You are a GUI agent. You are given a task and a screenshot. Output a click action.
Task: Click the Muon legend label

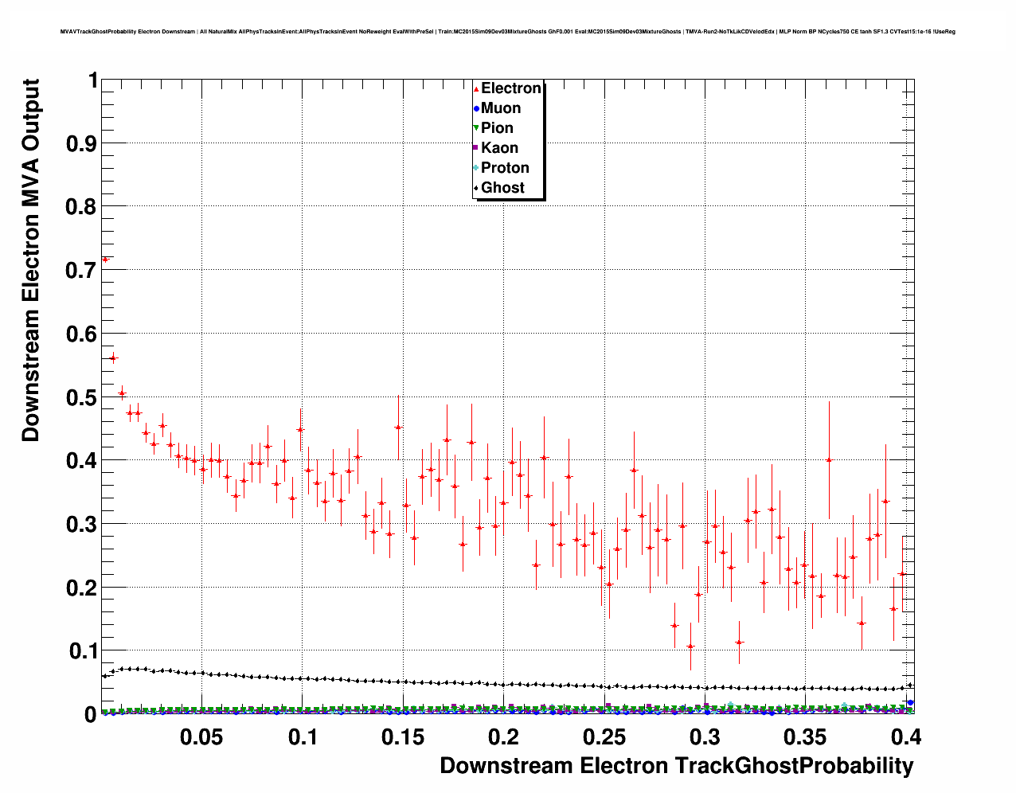[x=501, y=108]
